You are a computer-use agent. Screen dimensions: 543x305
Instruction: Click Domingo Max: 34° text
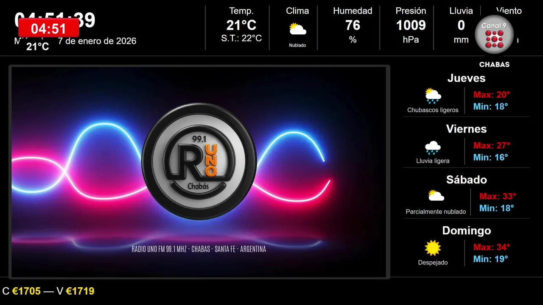pyautogui.click(x=492, y=247)
